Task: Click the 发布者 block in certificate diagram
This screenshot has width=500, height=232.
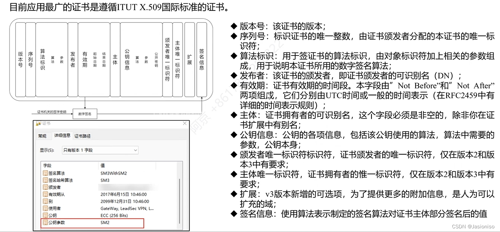Action: [x=73, y=59]
